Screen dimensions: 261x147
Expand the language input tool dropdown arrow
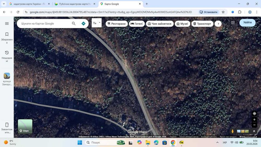click(x=99, y=22)
